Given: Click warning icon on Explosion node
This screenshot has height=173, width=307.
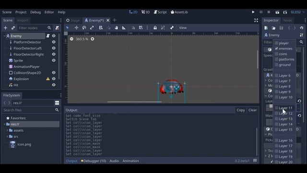Looking at the screenshot, I should click(48, 79).
